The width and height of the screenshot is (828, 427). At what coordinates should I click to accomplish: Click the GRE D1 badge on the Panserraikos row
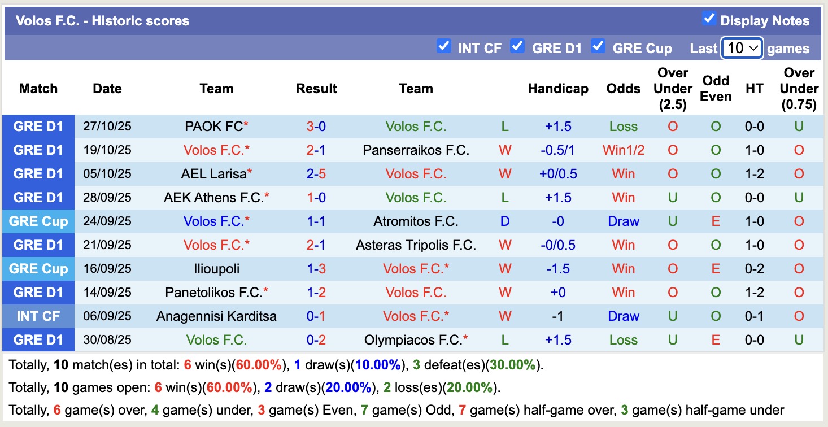pos(38,150)
